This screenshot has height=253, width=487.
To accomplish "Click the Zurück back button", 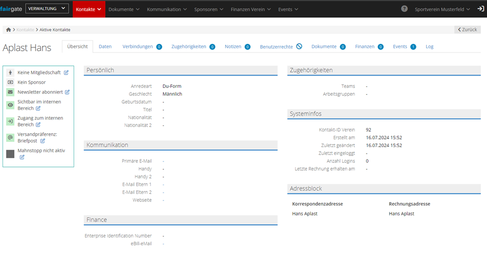I will tap(467, 30).
